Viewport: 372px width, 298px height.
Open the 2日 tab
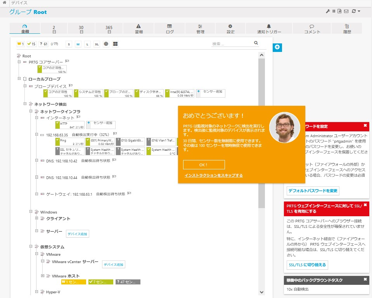pyautogui.click(x=54, y=29)
